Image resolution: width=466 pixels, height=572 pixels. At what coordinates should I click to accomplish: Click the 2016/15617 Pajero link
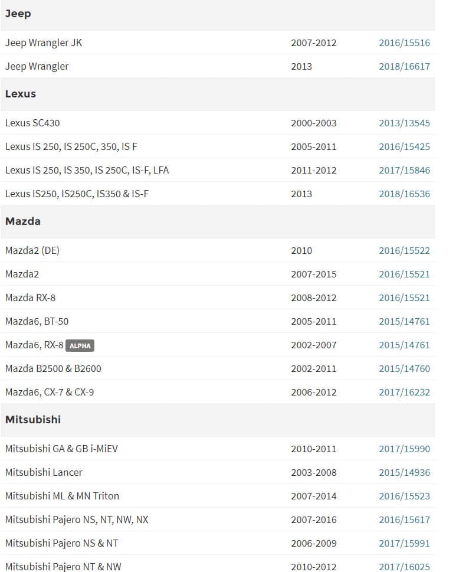click(x=404, y=519)
